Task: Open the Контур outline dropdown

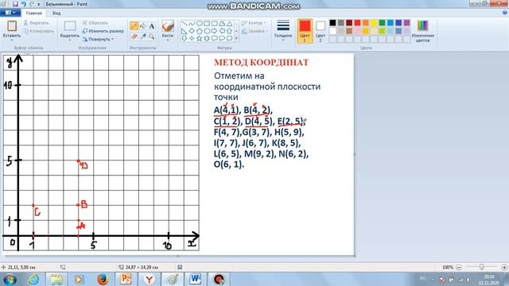Action: (254, 23)
